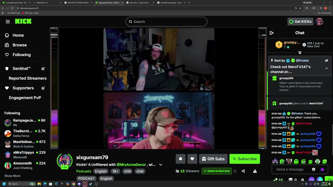Click the Kick search box
Viewport: 333px width, 187px height.
tap(166, 22)
